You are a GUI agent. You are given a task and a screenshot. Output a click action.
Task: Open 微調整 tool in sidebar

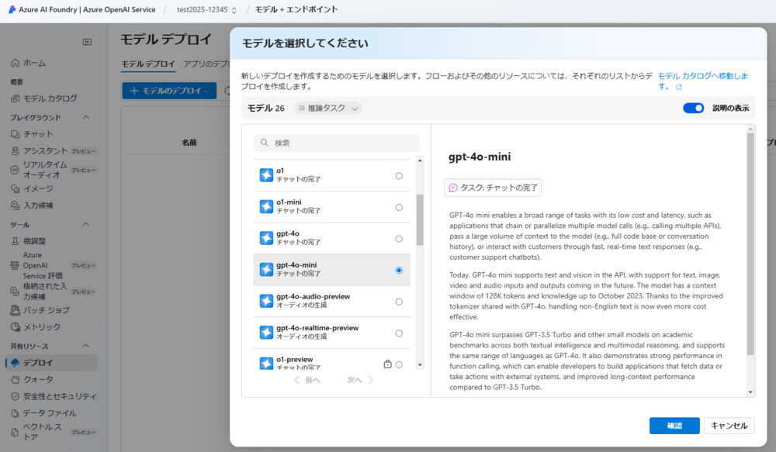tap(28, 241)
